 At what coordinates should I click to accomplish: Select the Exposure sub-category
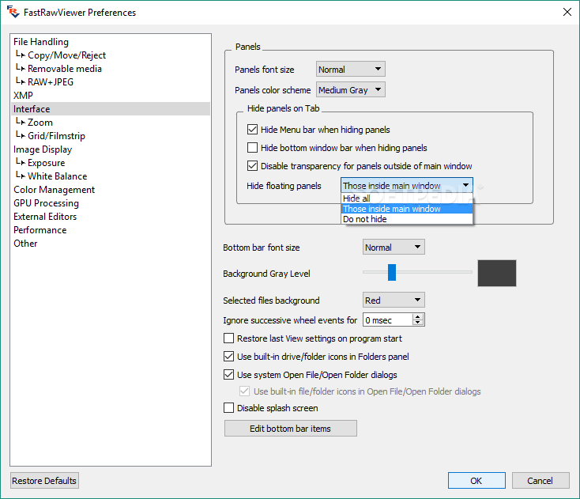[x=111, y=162]
